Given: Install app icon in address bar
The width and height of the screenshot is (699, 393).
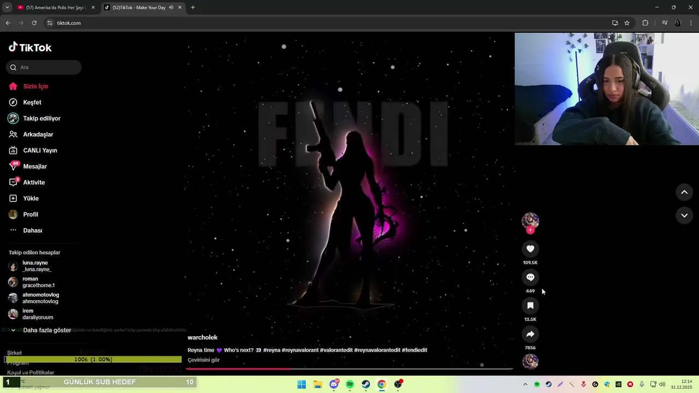Looking at the screenshot, I should click(615, 23).
